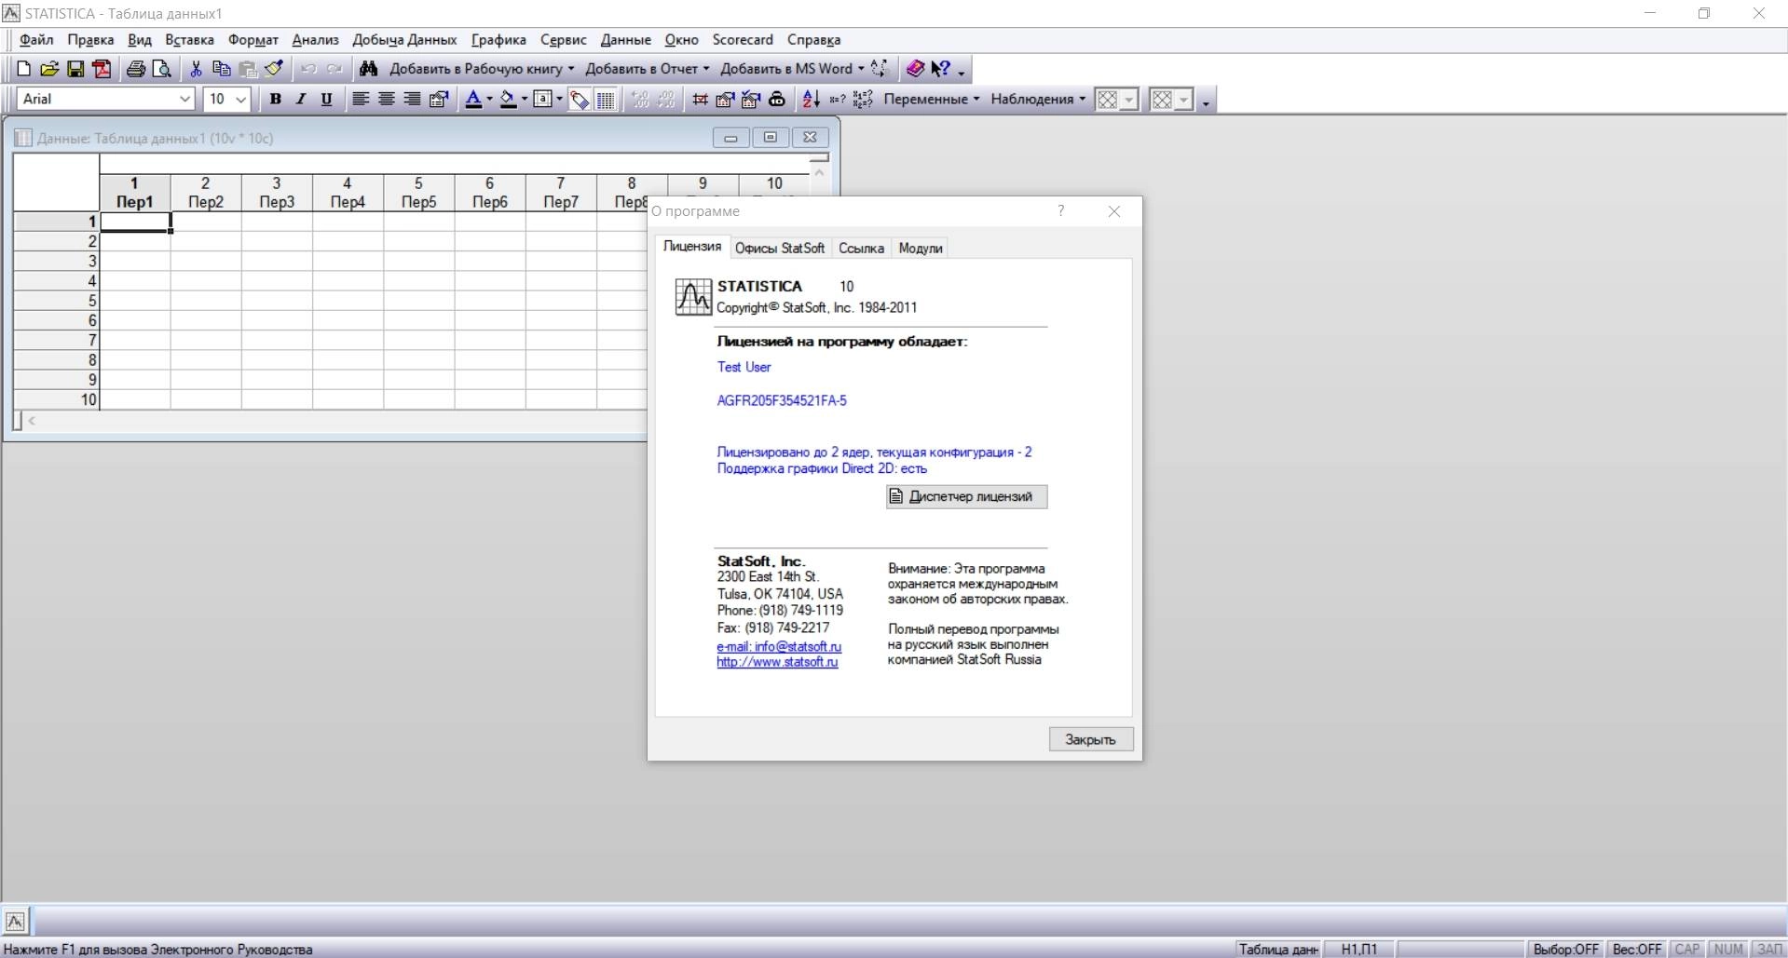
Task: Click the border style icon
Action: pos(542,99)
